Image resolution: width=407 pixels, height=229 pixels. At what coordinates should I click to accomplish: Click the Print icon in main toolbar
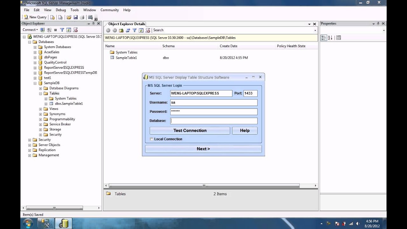pyautogui.click(x=82, y=17)
